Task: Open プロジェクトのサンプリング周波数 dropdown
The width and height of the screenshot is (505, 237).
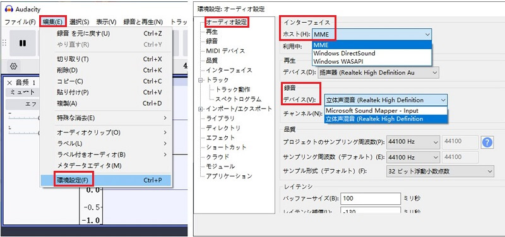Action: click(x=413, y=141)
